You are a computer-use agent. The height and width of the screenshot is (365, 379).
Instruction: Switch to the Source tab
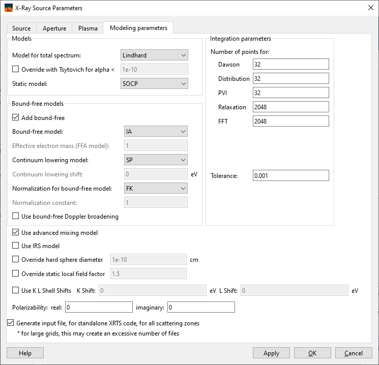(21, 28)
